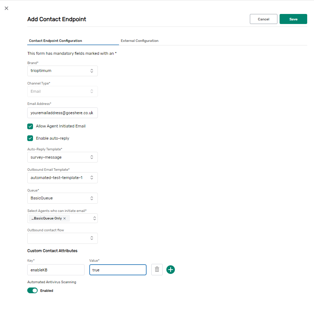The image size is (314, 314).
Task: Select the Contact Endpoint Configuration tab
Action: 56,41
